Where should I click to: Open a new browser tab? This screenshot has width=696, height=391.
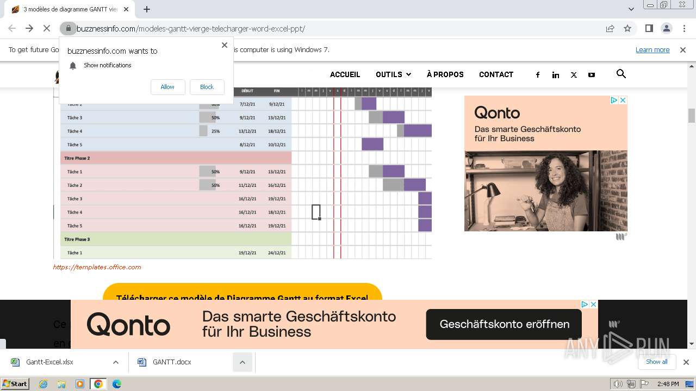(x=147, y=9)
